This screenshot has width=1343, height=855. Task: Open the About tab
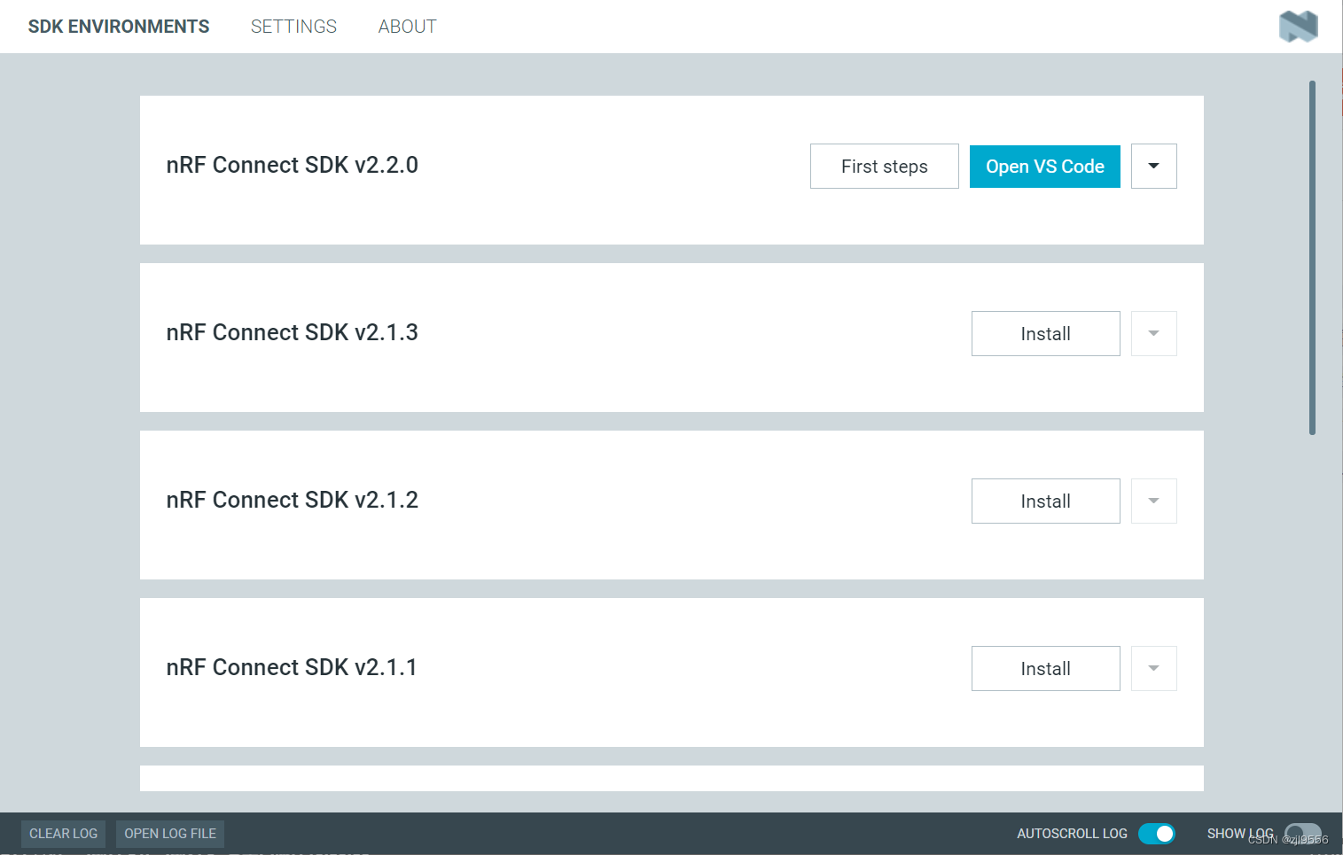[408, 27]
